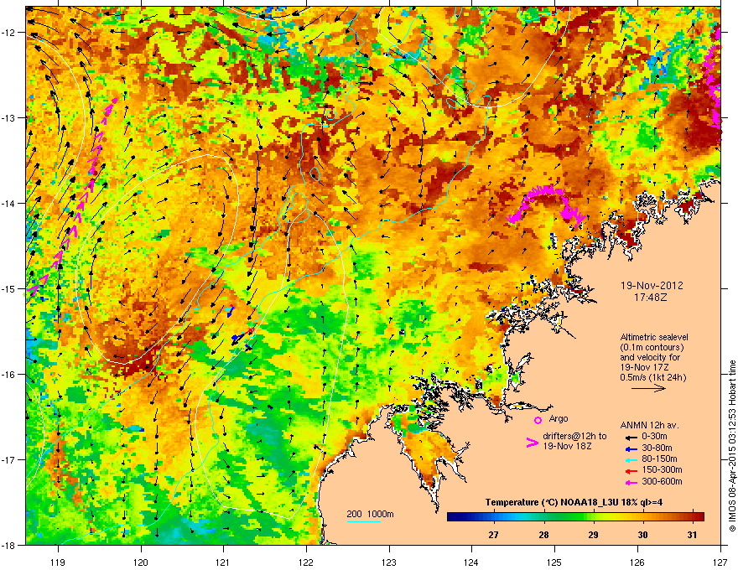Click the latitude axis label -14

tap(8, 203)
